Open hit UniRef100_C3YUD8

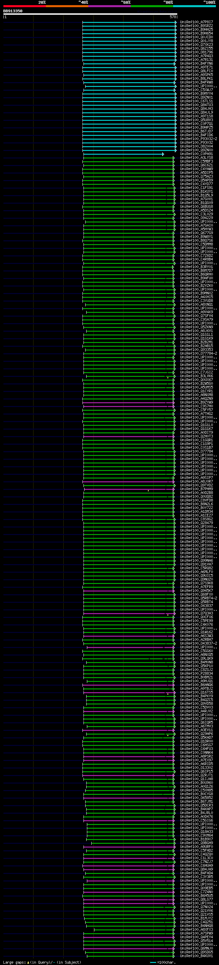196,301
